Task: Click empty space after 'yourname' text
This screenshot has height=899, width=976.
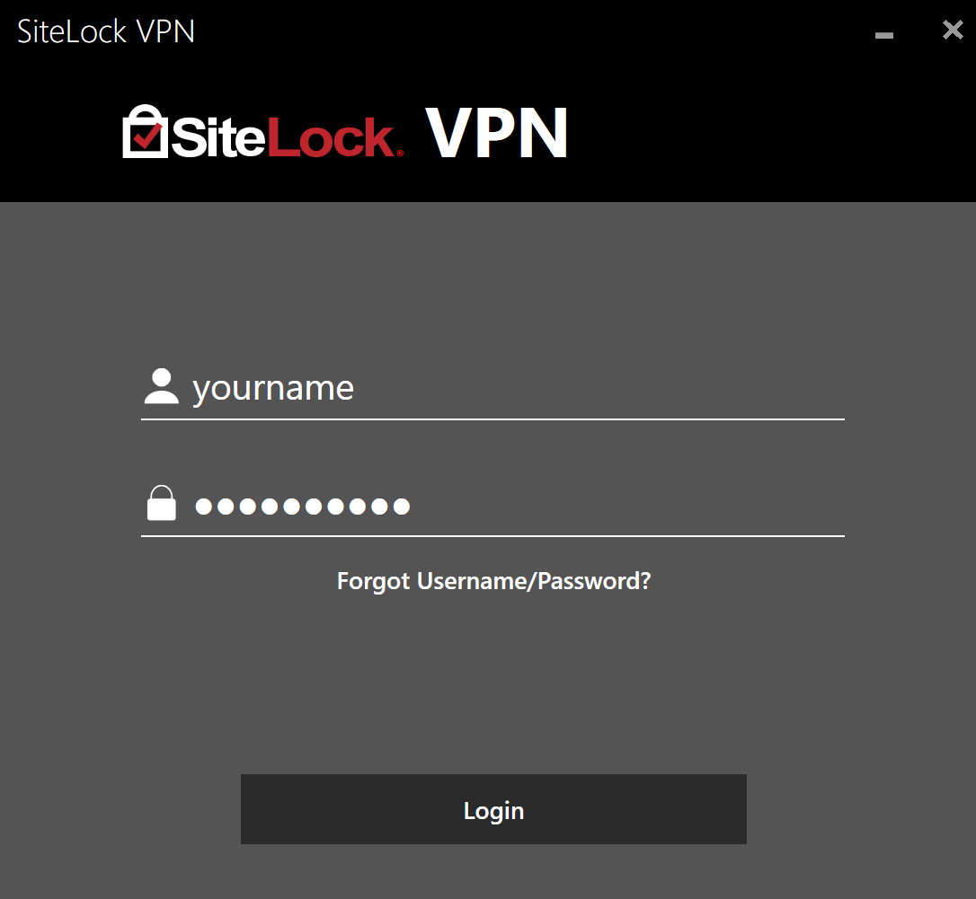Action: pyautogui.click(x=598, y=388)
